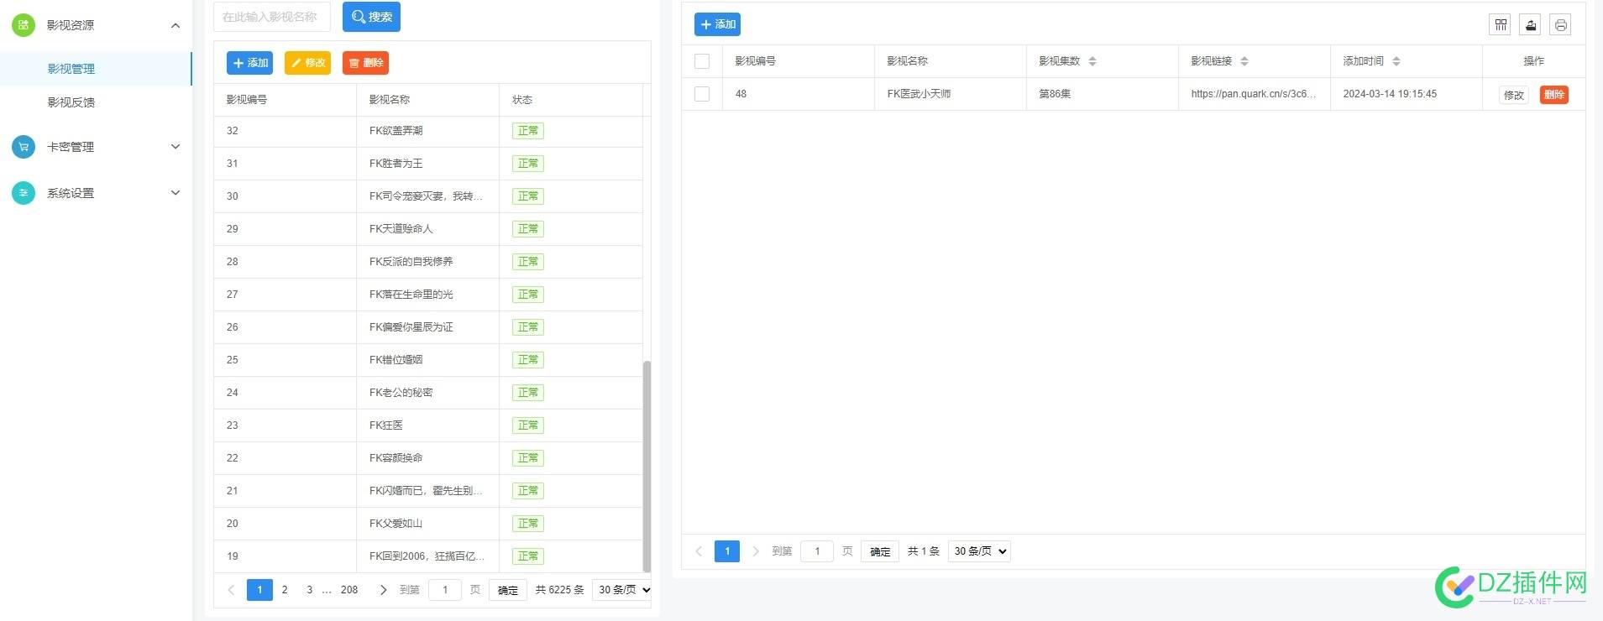
Task: Click the 第86集 cell
Action: (1102, 94)
